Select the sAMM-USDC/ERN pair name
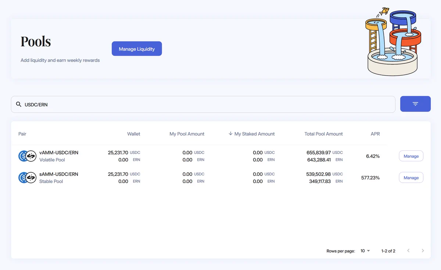The height and width of the screenshot is (270, 441). (x=59, y=174)
